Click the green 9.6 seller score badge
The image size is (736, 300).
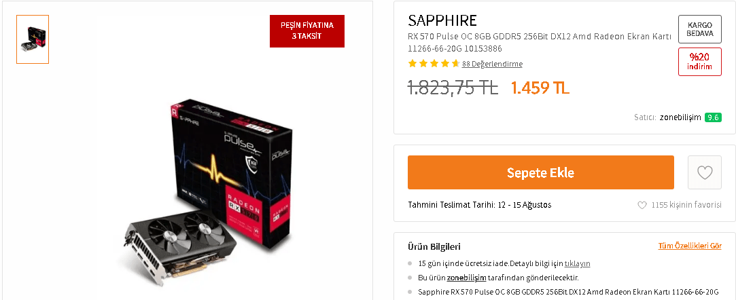pos(713,117)
